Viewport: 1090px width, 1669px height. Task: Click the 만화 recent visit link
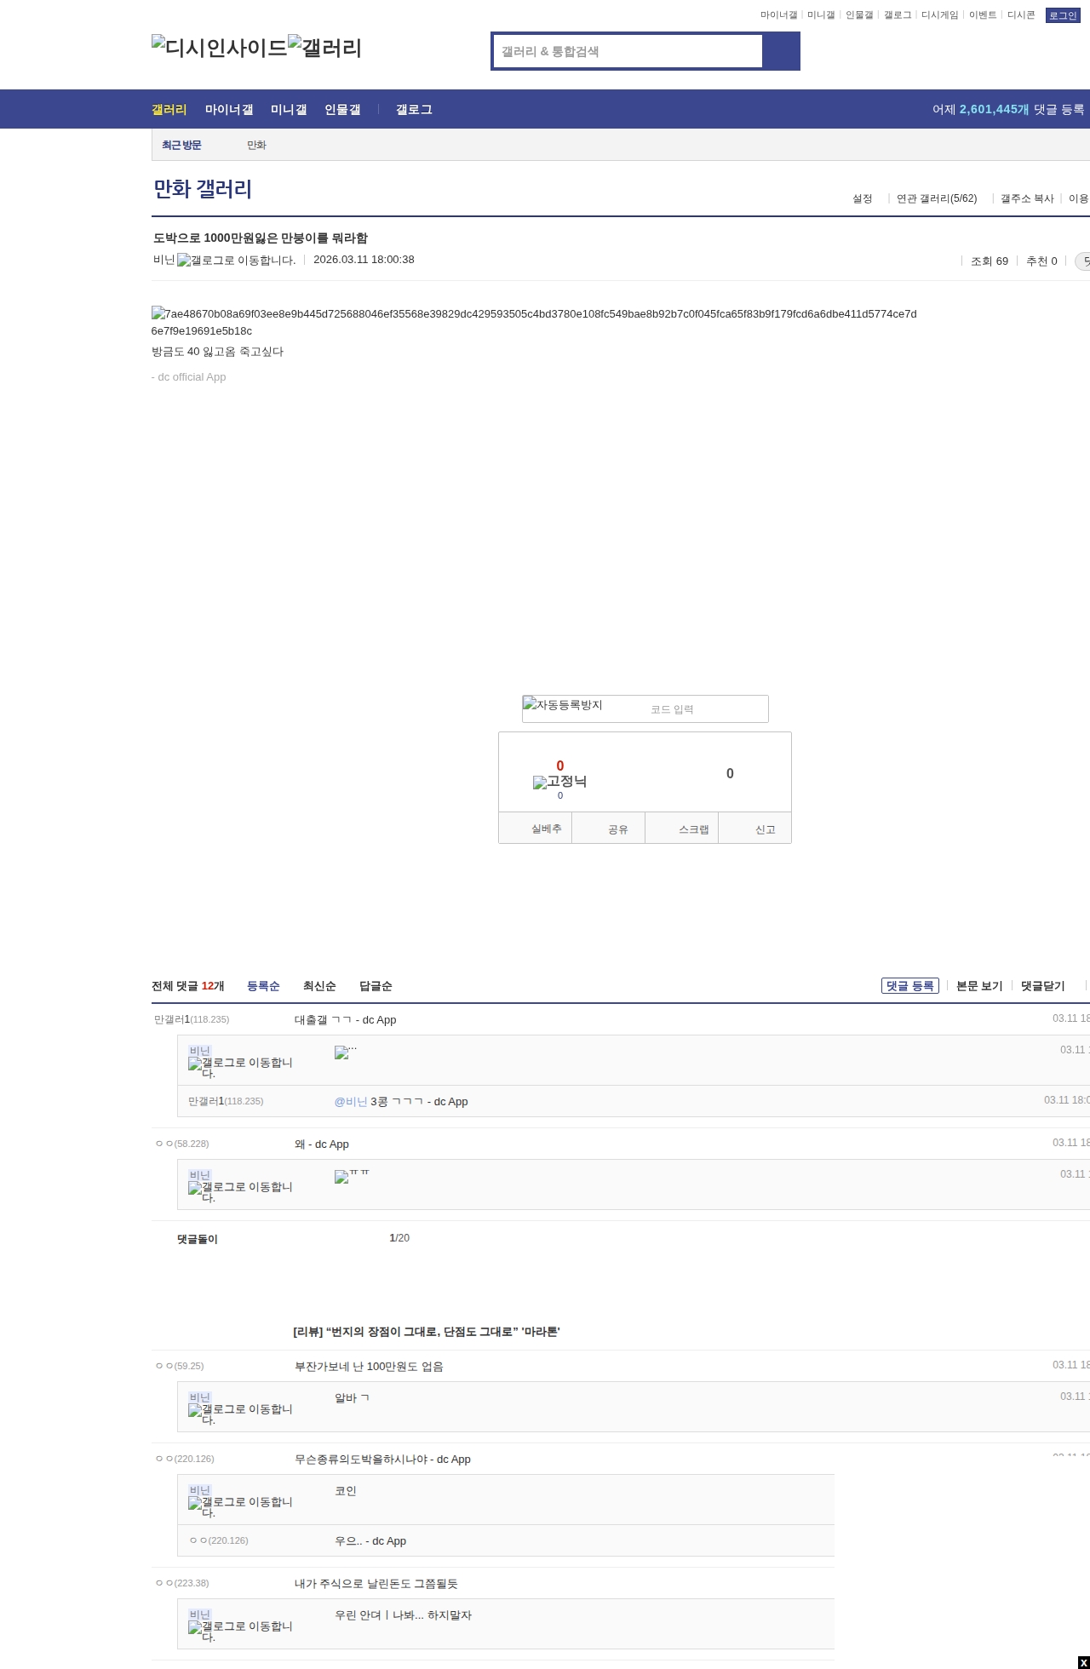[x=256, y=146]
